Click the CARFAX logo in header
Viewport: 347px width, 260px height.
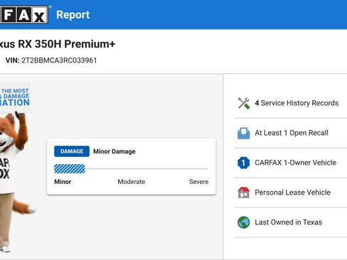[x=23, y=15]
